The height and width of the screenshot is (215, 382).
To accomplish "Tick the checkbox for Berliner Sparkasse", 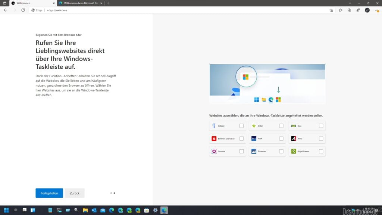I will [x=241, y=138].
